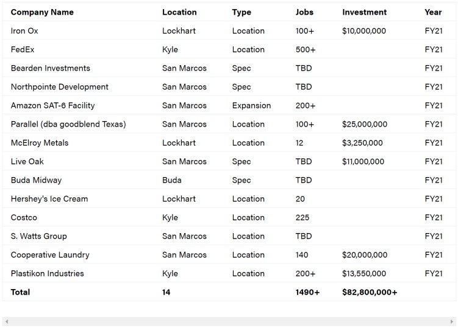Click the 'Iron Ox' company cell
The width and height of the screenshot is (458, 328).
(24, 31)
